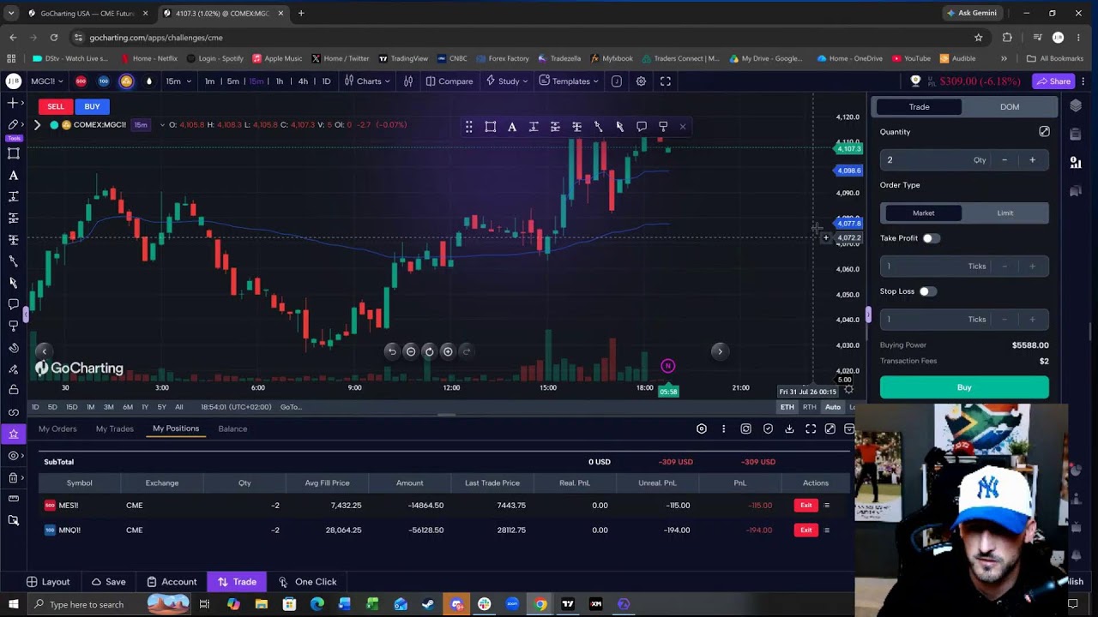
Task: Open the Charts type dropdown
Action: [368, 81]
